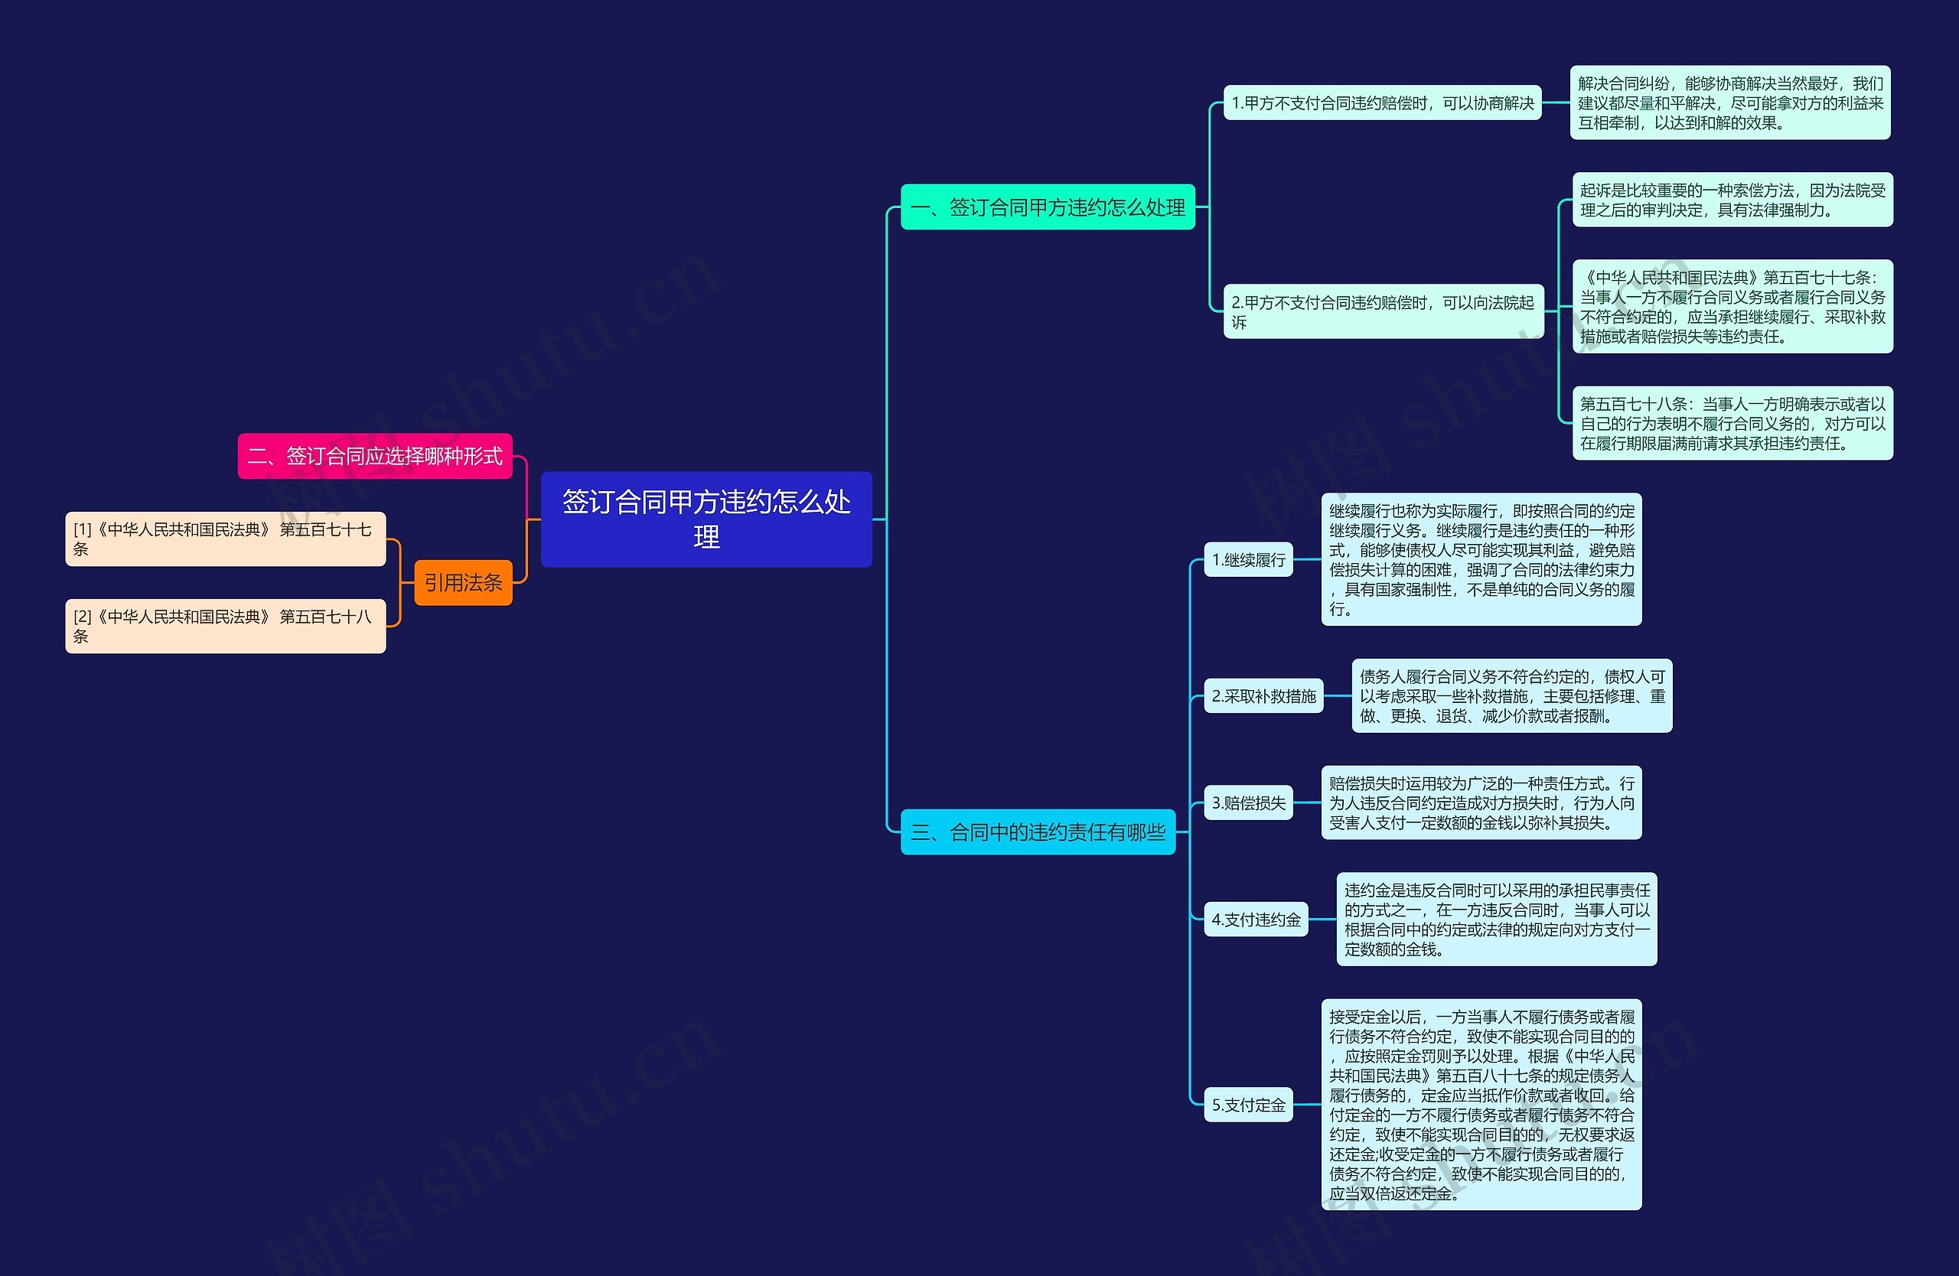Expand '1.继续履行' detail branch
The height and width of the screenshot is (1276, 1959).
1252,571
